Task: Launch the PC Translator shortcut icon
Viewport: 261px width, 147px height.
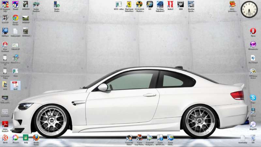Action: [x=5, y=4]
